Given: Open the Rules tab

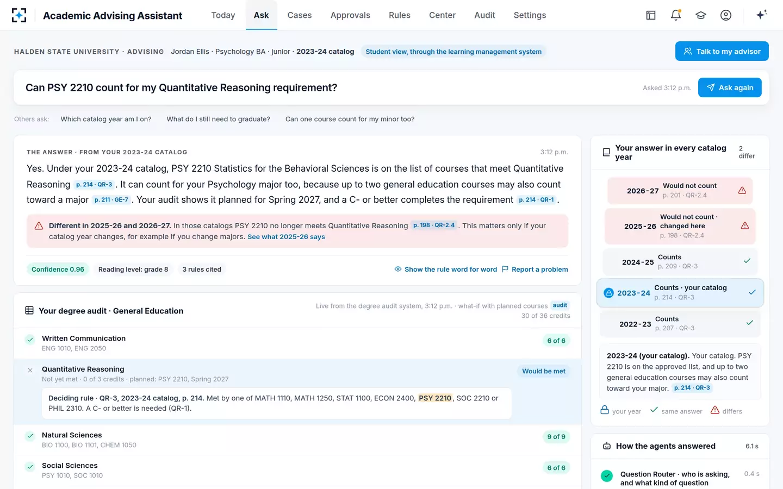Looking at the screenshot, I should pyautogui.click(x=400, y=15).
